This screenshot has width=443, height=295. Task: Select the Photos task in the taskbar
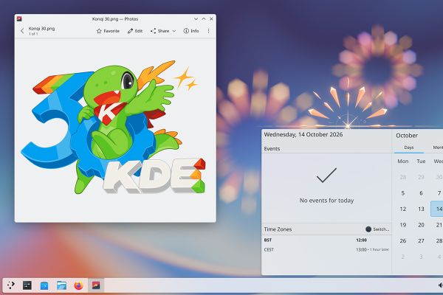[96, 285]
